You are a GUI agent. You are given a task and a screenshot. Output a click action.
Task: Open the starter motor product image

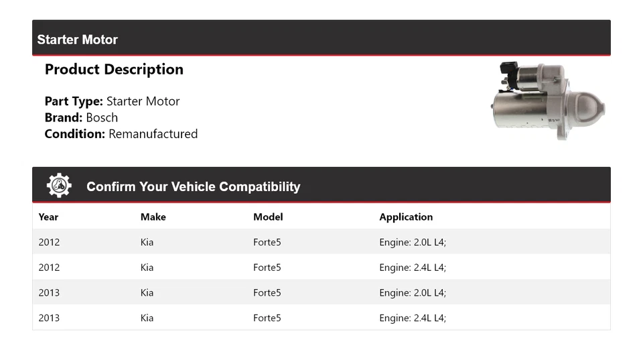pos(549,101)
